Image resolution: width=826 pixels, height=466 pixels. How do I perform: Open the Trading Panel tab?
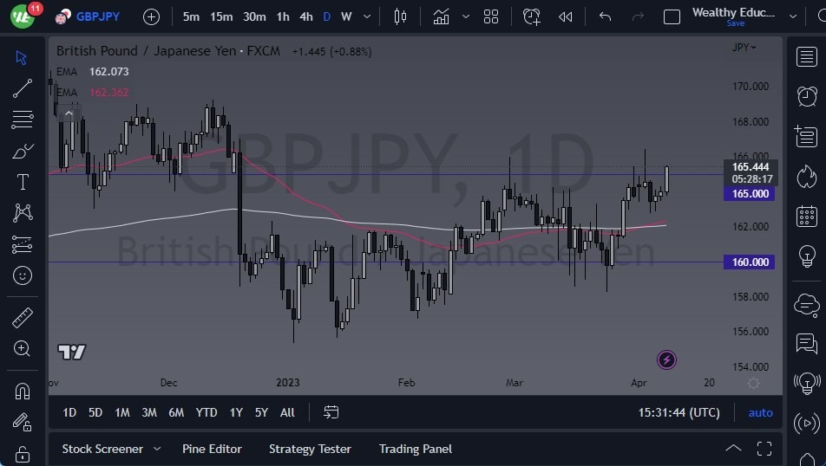point(415,449)
